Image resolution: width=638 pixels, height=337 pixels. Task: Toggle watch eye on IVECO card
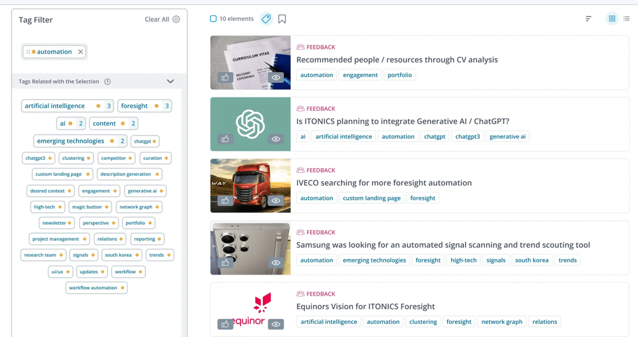click(x=276, y=201)
